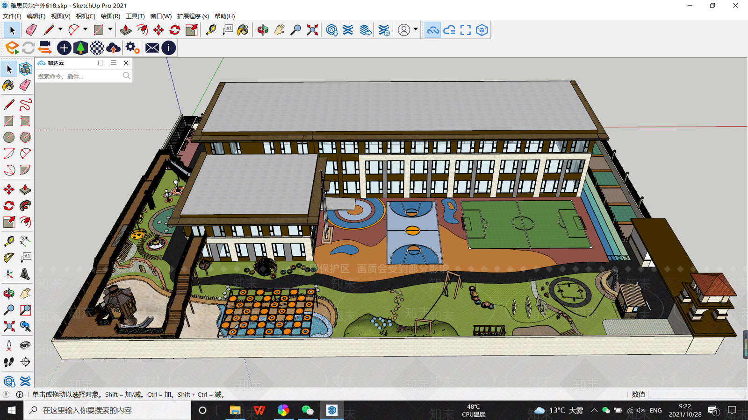The width and height of the screenshot is (748, 420).
Task: Open Extension Manager gear-layers icon
Action: (x=384, y=30)
